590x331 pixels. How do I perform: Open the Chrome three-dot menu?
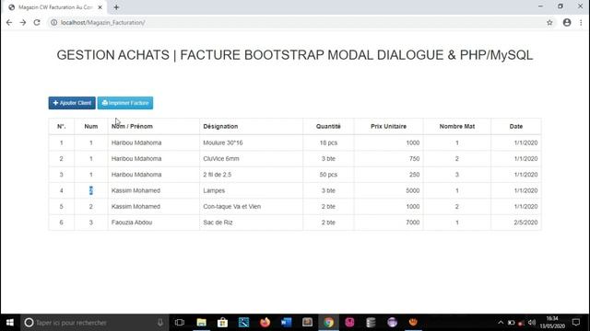[581, 22]
